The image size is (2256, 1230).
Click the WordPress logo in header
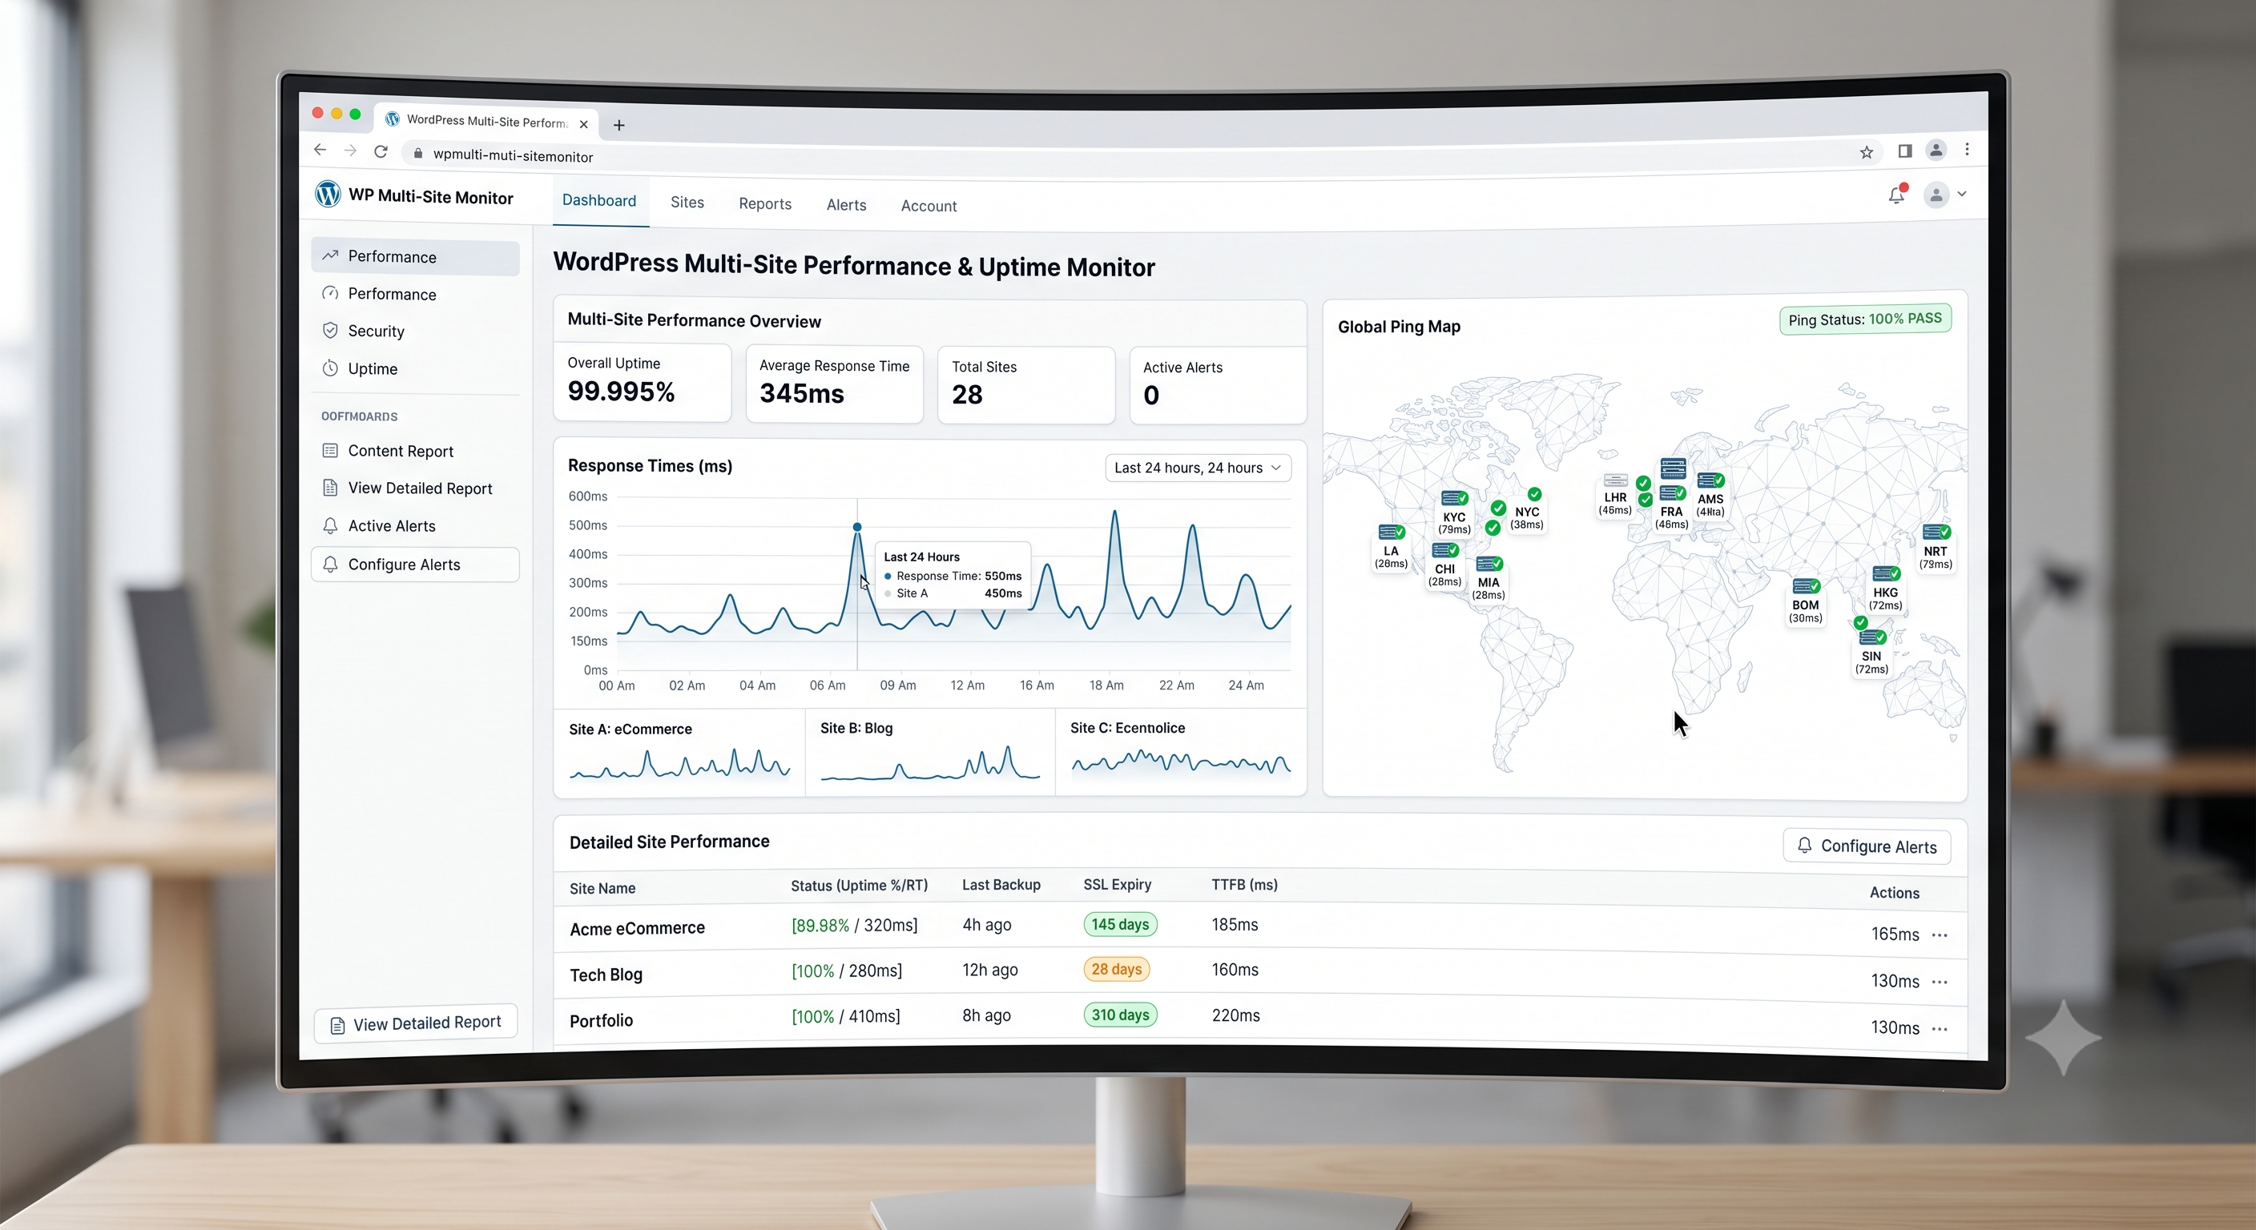[x=328, y=194]
